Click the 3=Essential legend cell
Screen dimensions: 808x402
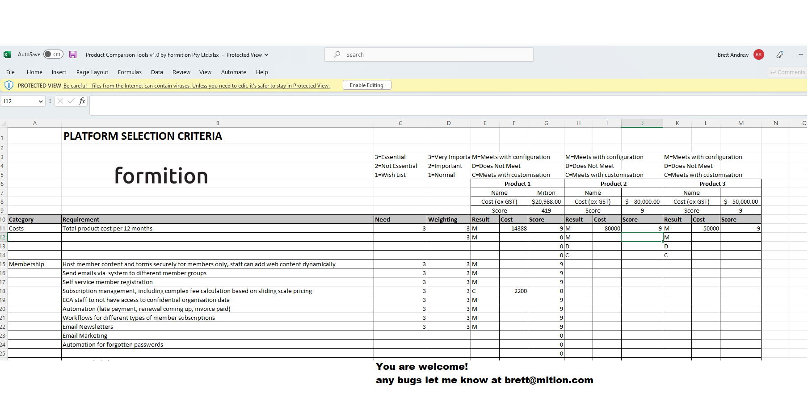(400, 157)
